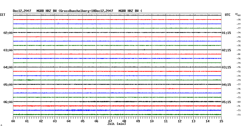Click the 03 minute axis tick label

point(55,121)
